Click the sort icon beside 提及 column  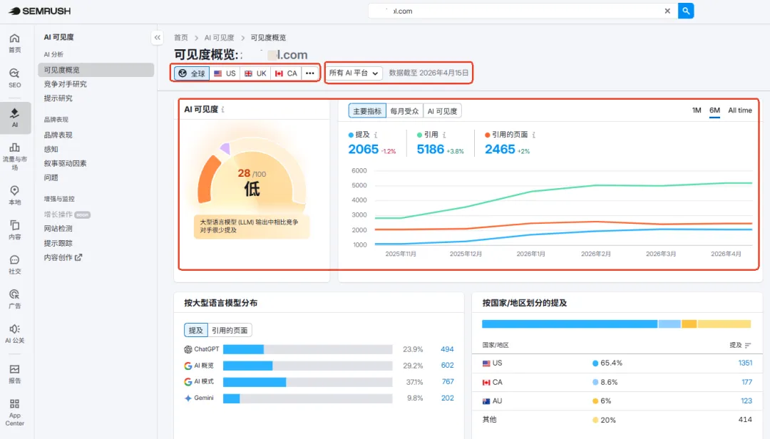click(747, 345)
